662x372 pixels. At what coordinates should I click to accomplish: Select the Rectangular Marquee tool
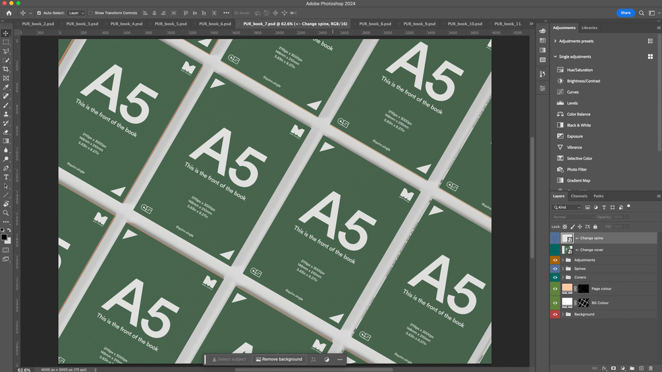coord(6,42)
